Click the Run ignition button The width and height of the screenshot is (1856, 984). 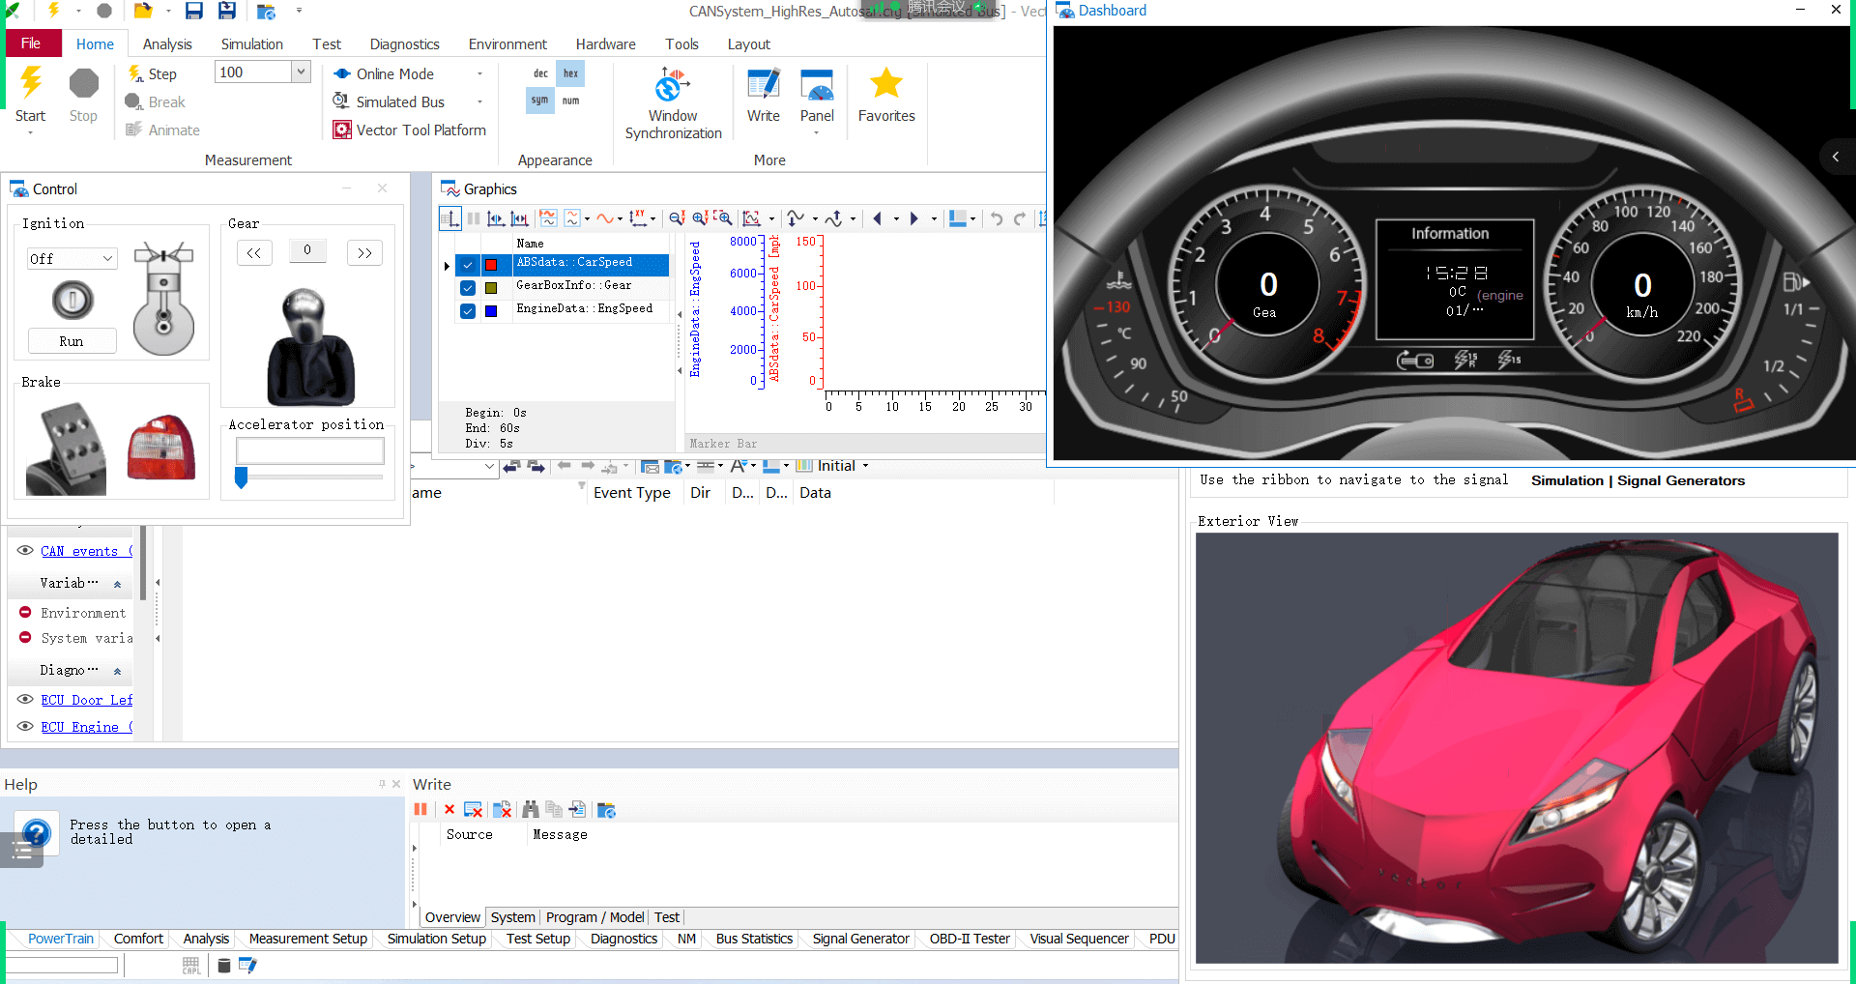click(72, 341)
